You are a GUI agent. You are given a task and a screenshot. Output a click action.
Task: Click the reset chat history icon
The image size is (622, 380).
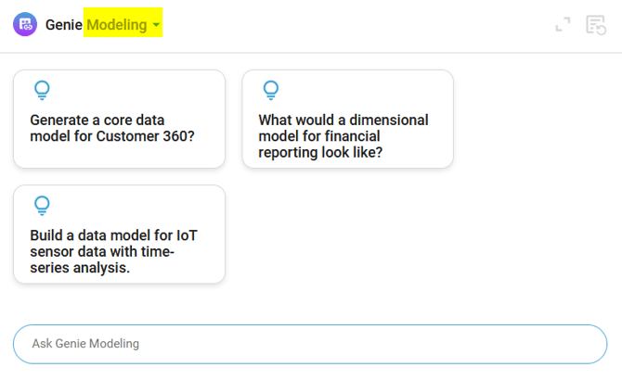[x=595, y=25]
